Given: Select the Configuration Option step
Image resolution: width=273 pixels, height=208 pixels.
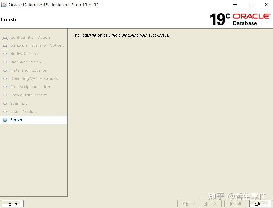Looking at the screenshot, I should coord(30,37).
